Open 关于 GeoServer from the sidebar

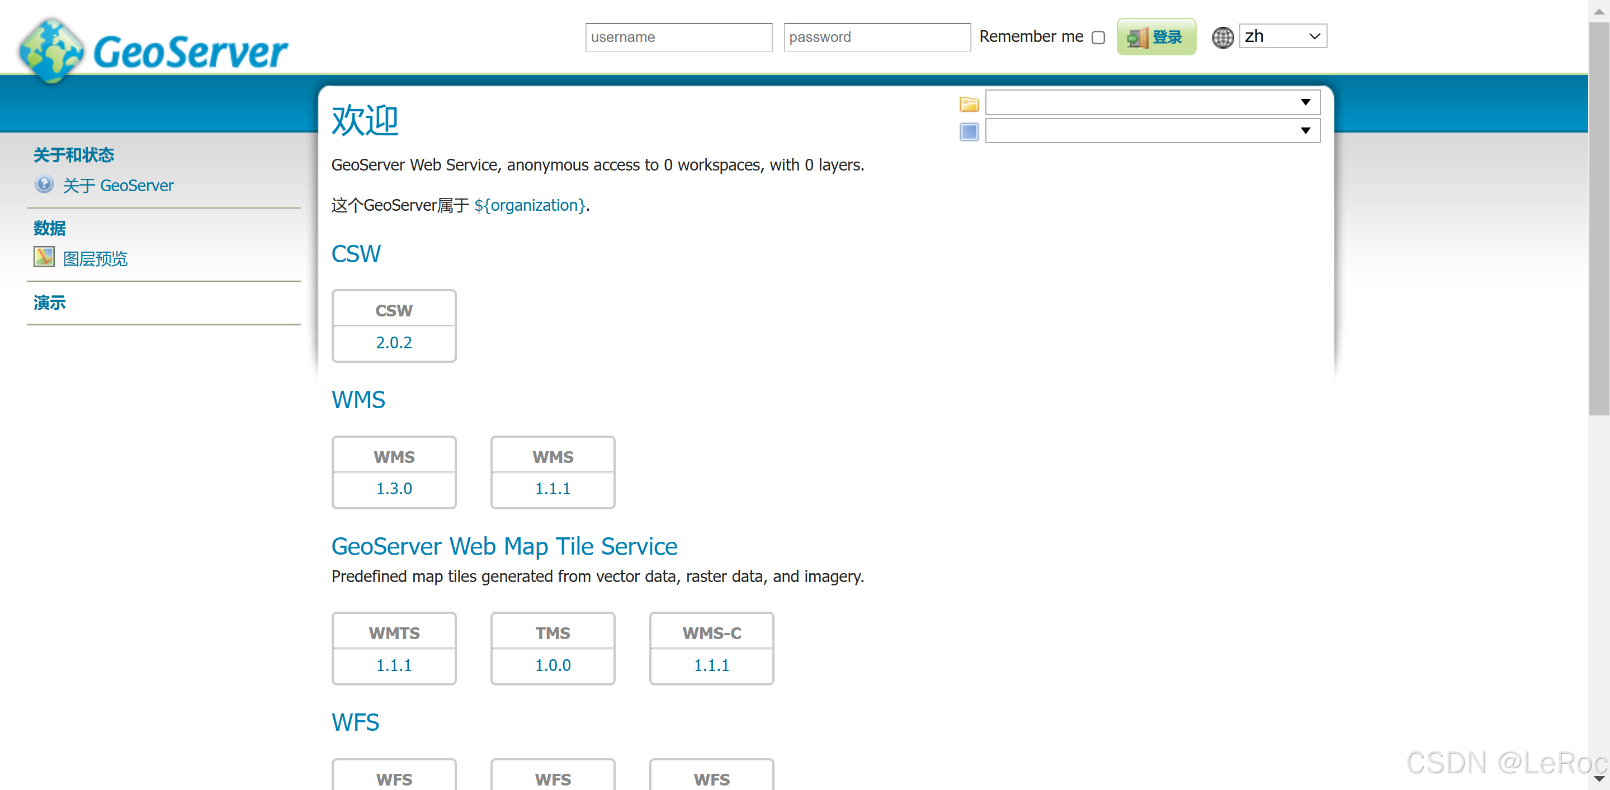119,185
